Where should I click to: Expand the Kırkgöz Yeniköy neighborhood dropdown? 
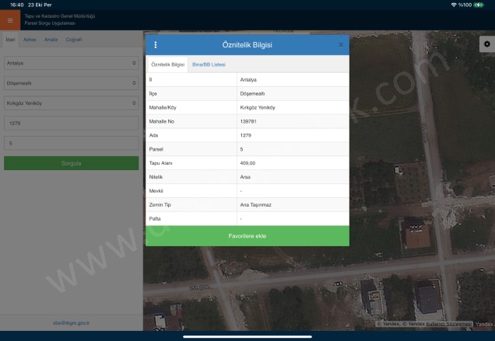pyautogui.click(x=71, y=103)
